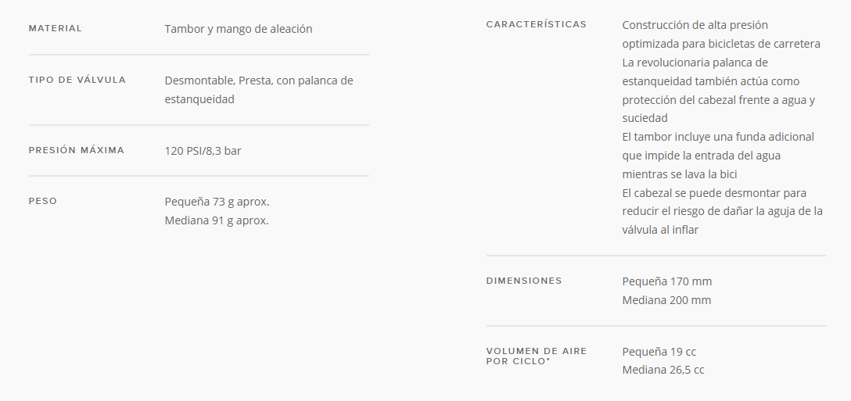This screenshot has width=851, height=401.
Task: Click the Mediana 200 mm dimension
Action: tap(666, 300)
